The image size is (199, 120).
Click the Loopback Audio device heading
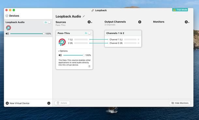pyautogui.click(x=68, y=17)
